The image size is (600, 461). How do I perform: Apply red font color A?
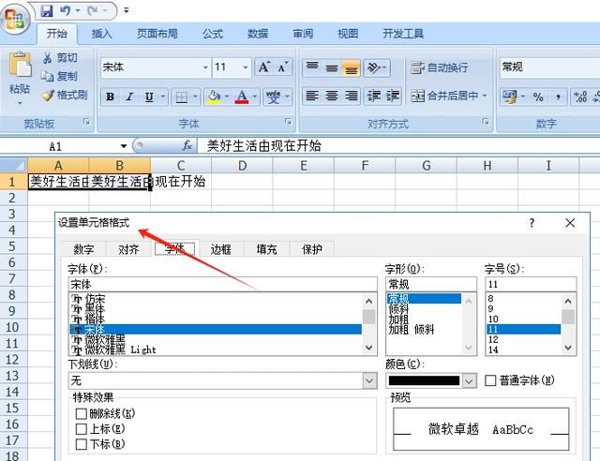pyautogui.click(x=242, y=97)
